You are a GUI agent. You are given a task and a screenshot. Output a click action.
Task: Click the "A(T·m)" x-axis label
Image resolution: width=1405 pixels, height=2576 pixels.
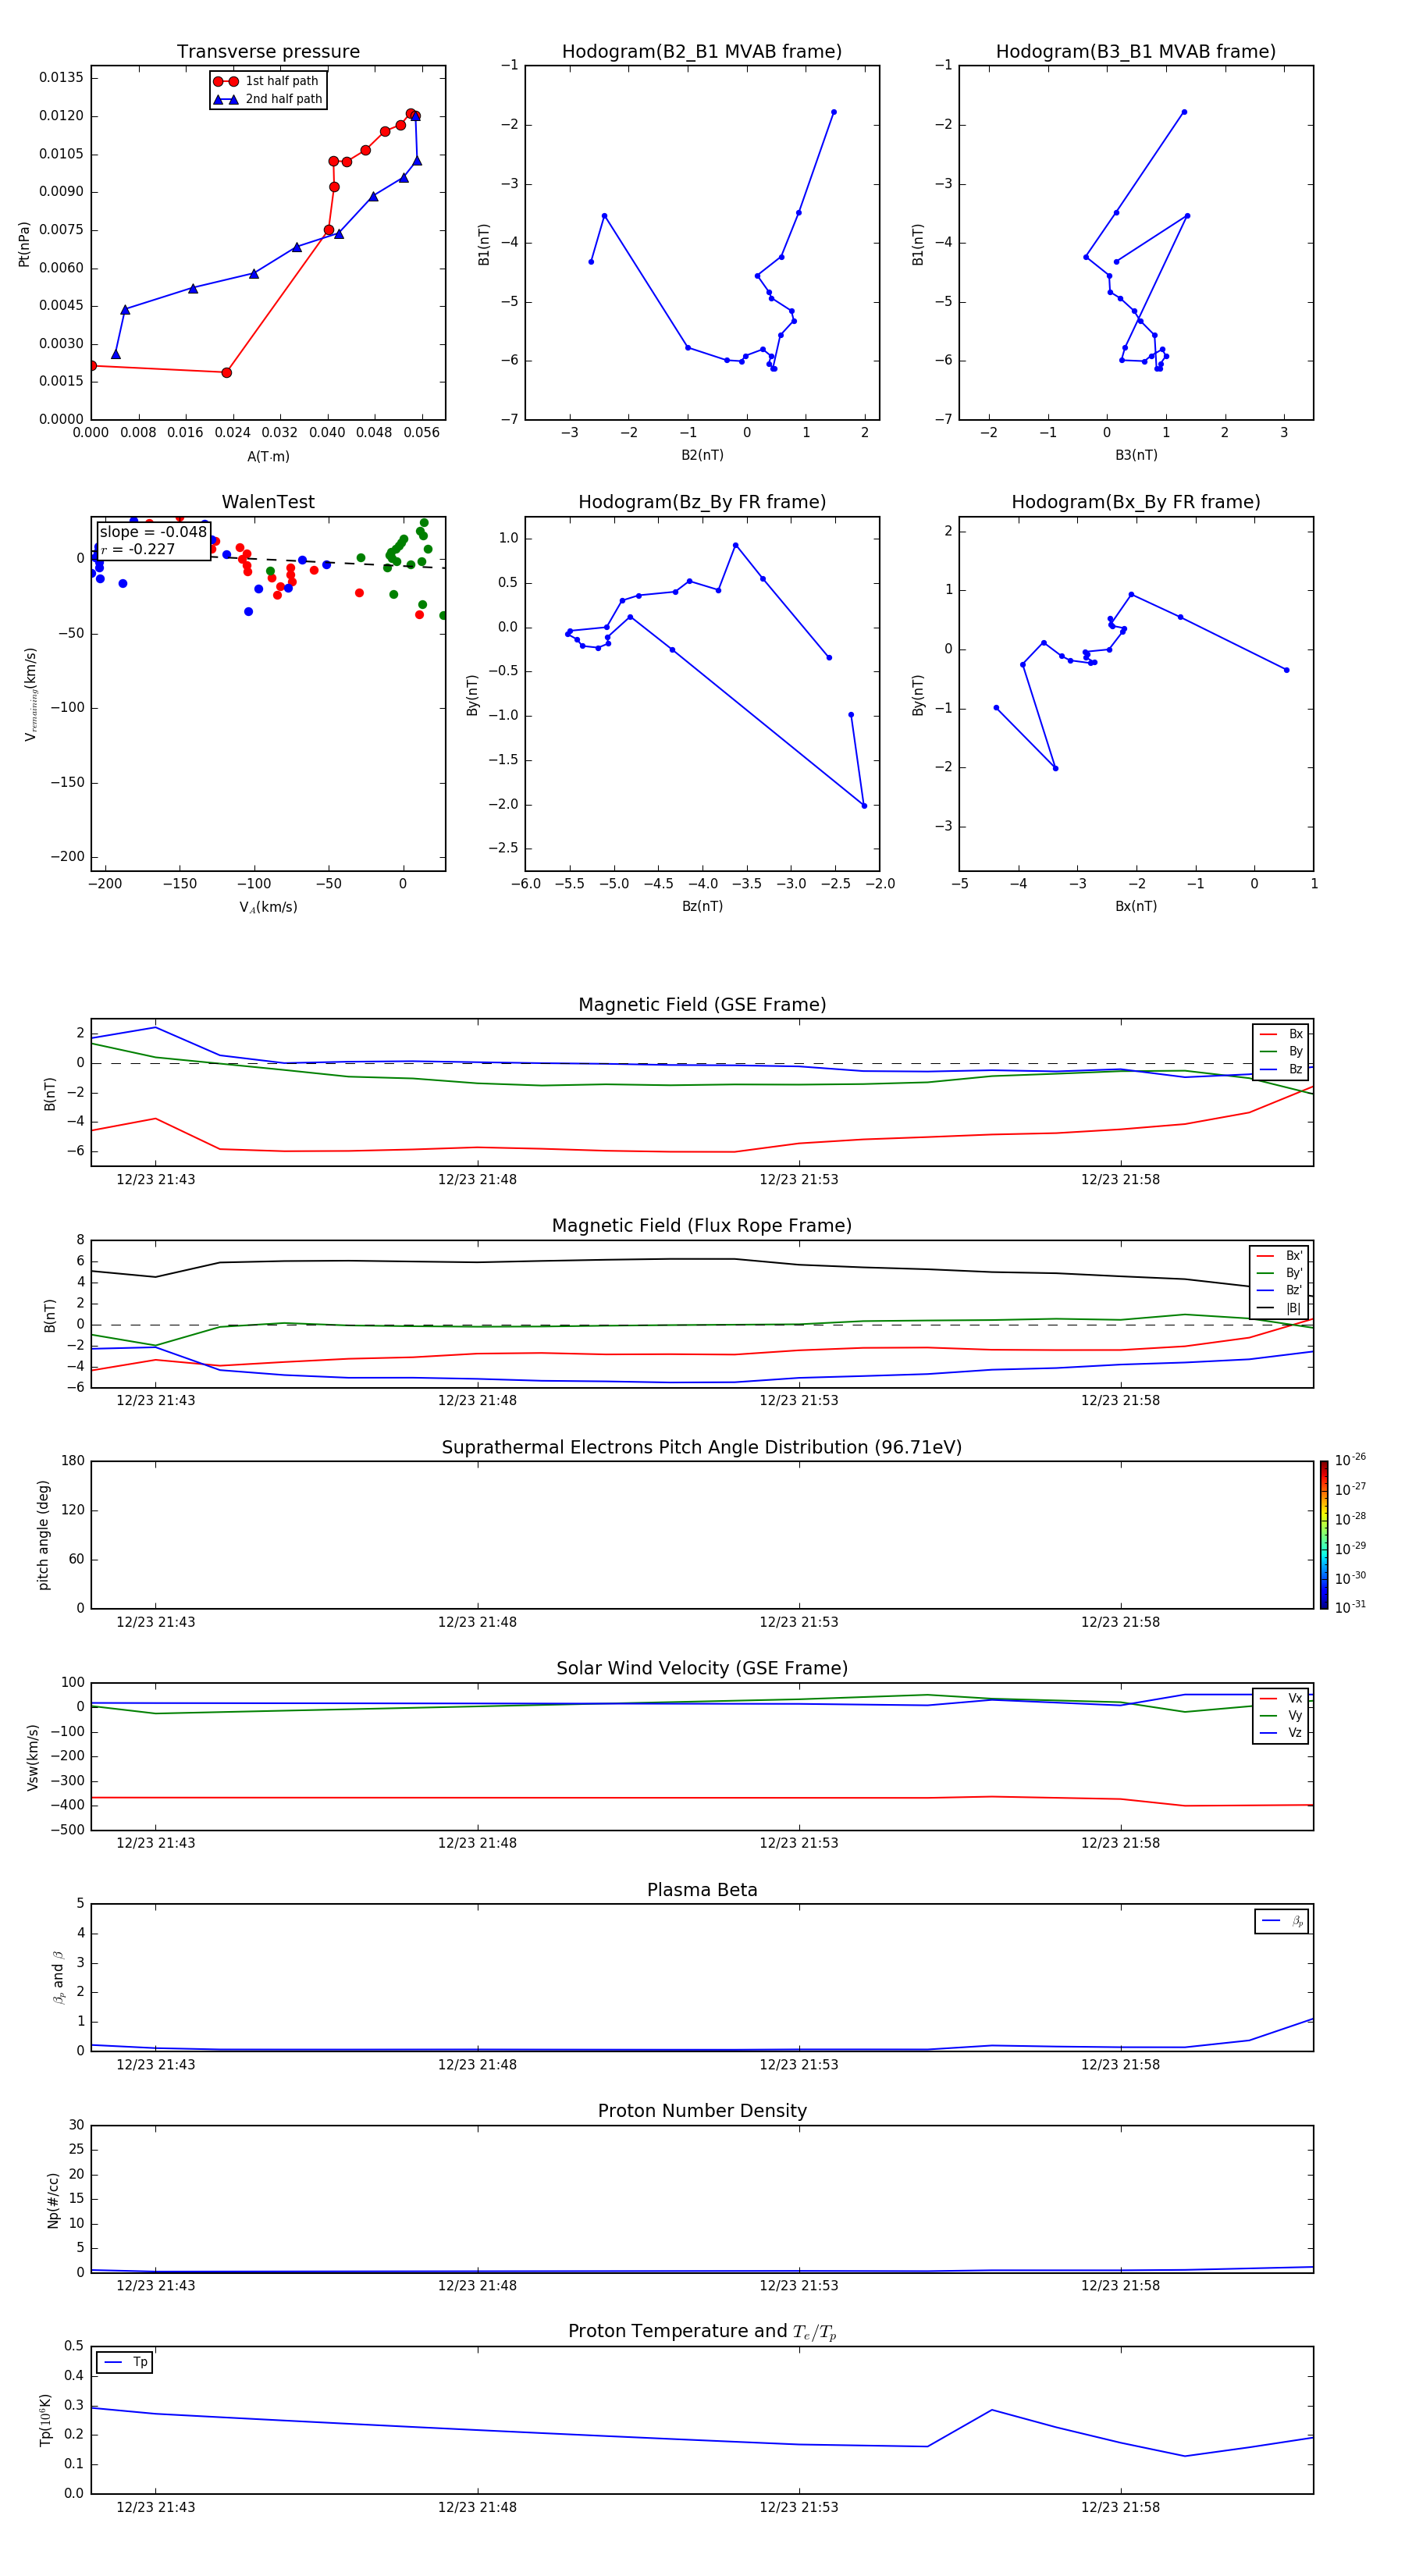point(268,457)
